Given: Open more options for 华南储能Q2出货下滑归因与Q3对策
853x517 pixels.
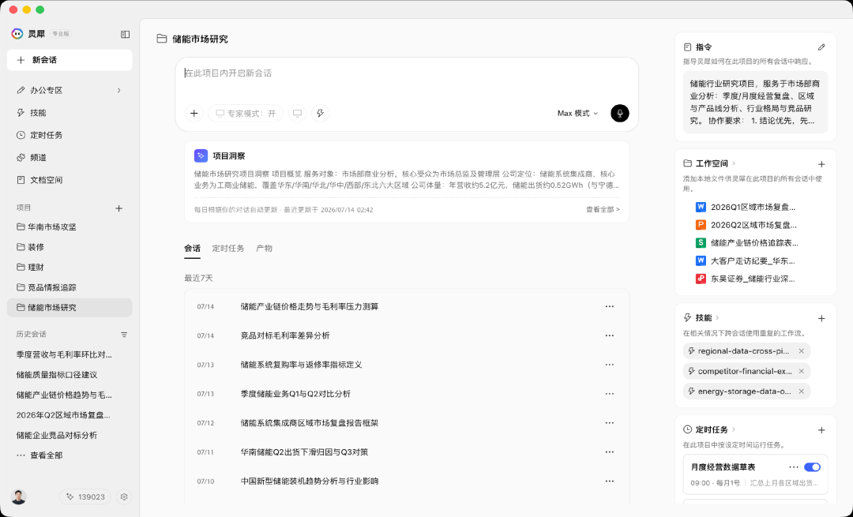Looking at the screenshot, I should click(x=609, y=451).
